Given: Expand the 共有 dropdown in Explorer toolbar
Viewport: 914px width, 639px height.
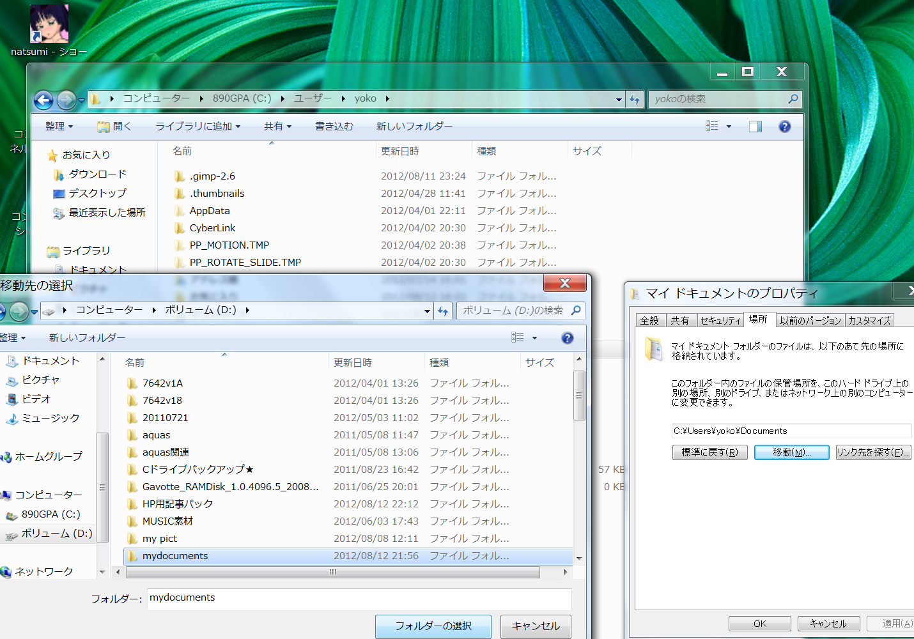Looking at the screenshot, I should (x=277, y=127).
